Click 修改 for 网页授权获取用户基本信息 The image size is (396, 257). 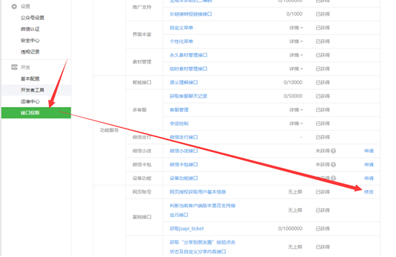(369, 192)
